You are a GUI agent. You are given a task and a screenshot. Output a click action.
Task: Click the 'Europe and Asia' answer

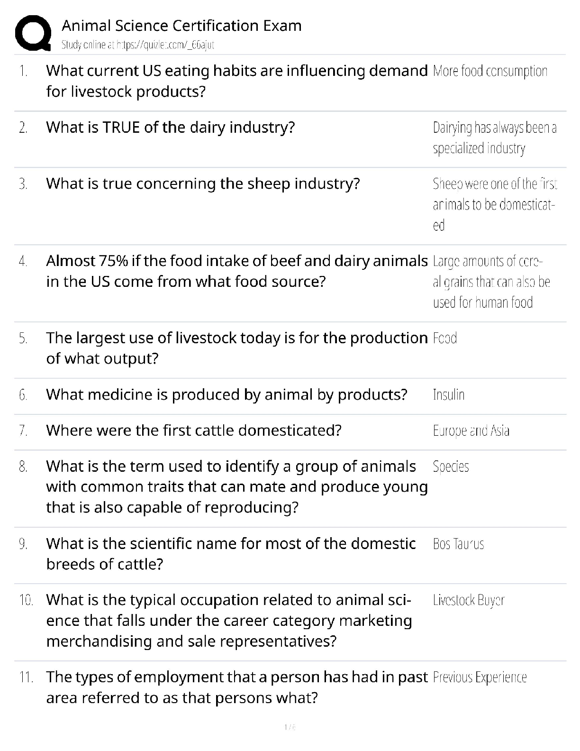pos(471,431)
